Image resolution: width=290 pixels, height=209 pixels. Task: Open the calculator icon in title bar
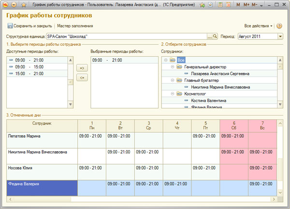(220, 5)
